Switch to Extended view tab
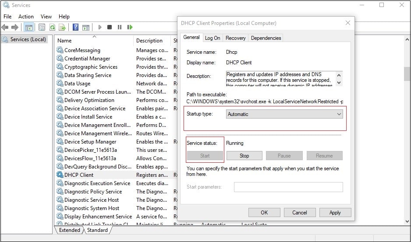411x242 pixels. pos(70,230)
